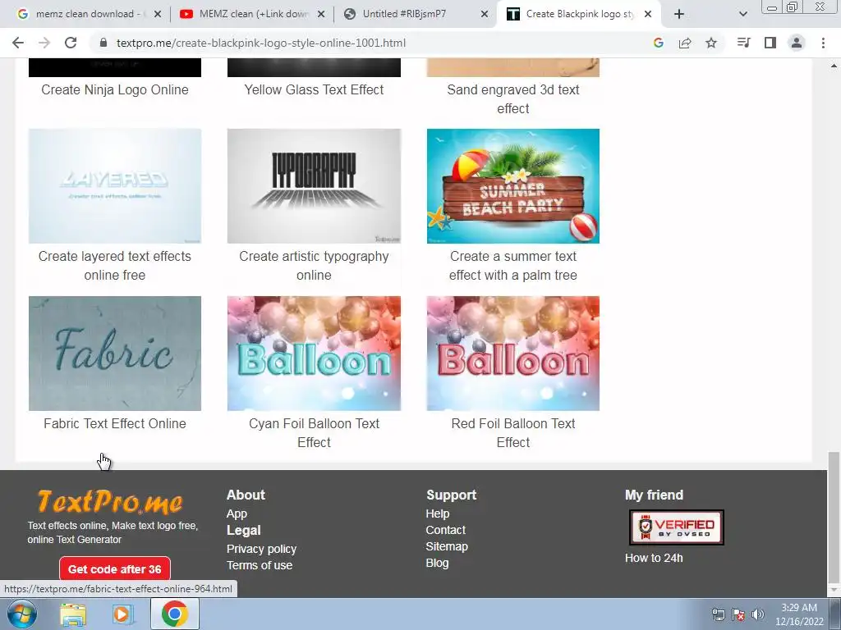This screenshot has width=841, height=630.
Task: Click the address bar URL field
Action: click(x=260, y=43)
